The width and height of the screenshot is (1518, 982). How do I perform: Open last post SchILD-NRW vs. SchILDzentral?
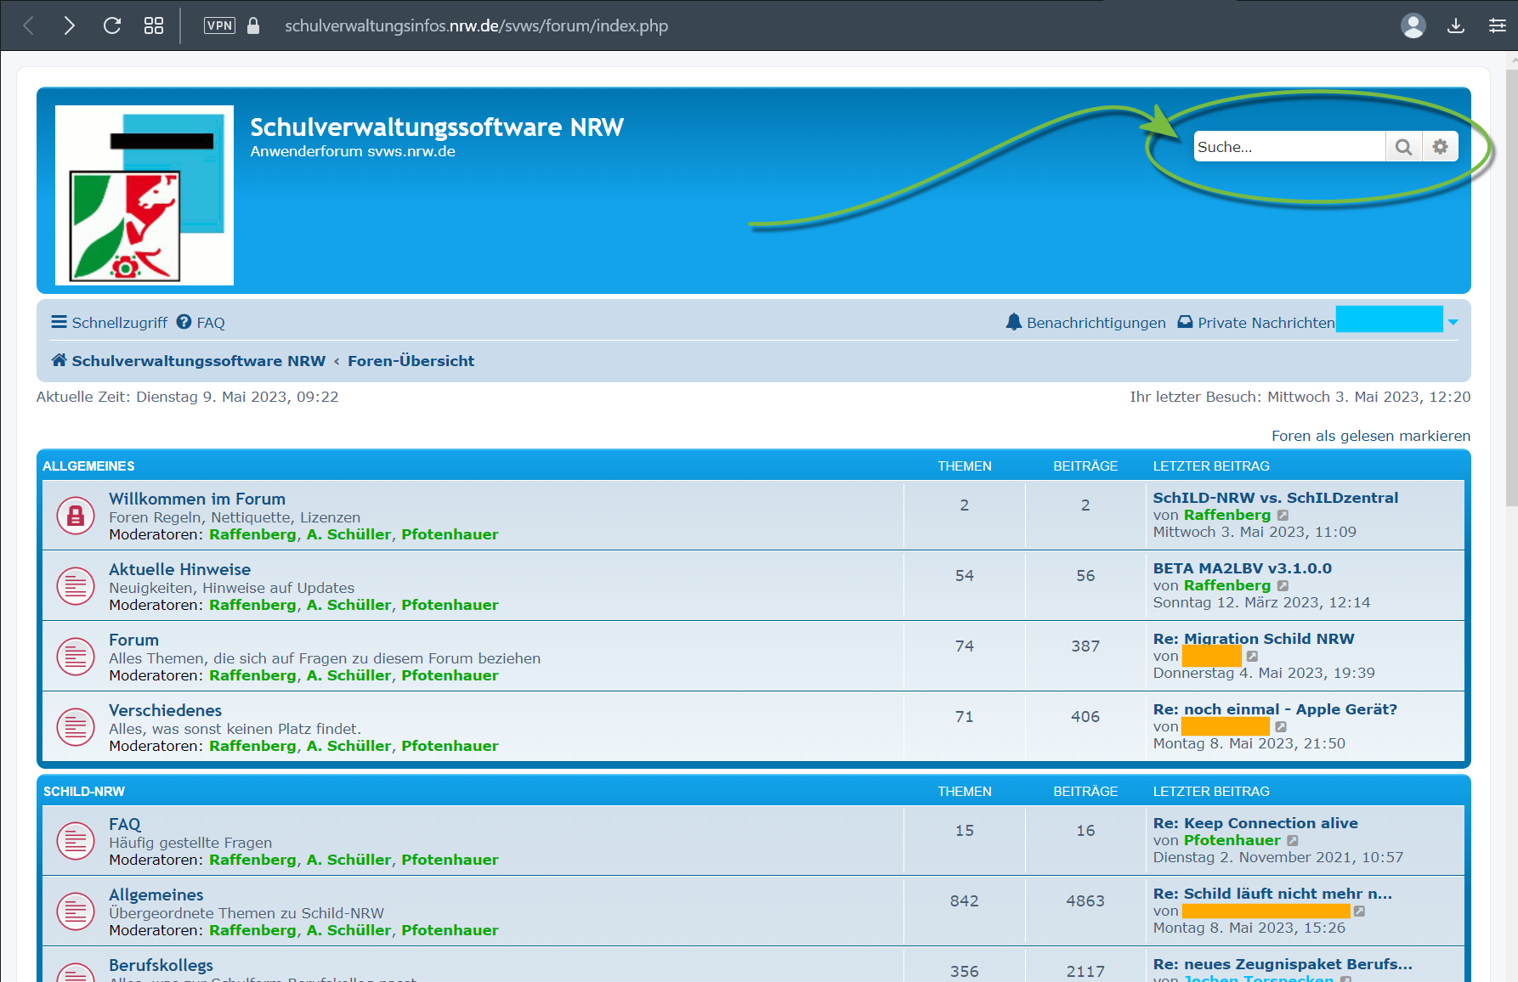1275,498
